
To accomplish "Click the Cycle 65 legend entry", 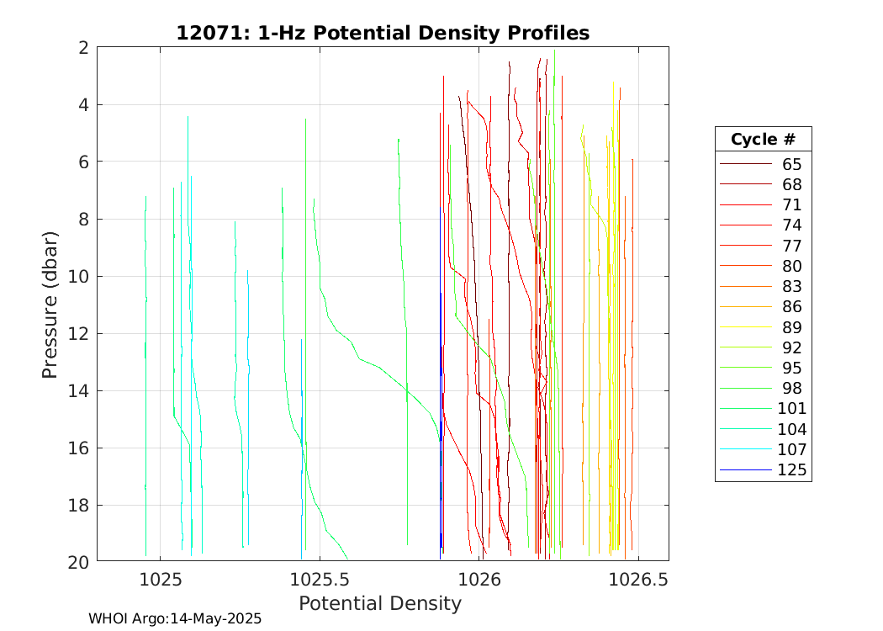I will (x=762, y=164).
